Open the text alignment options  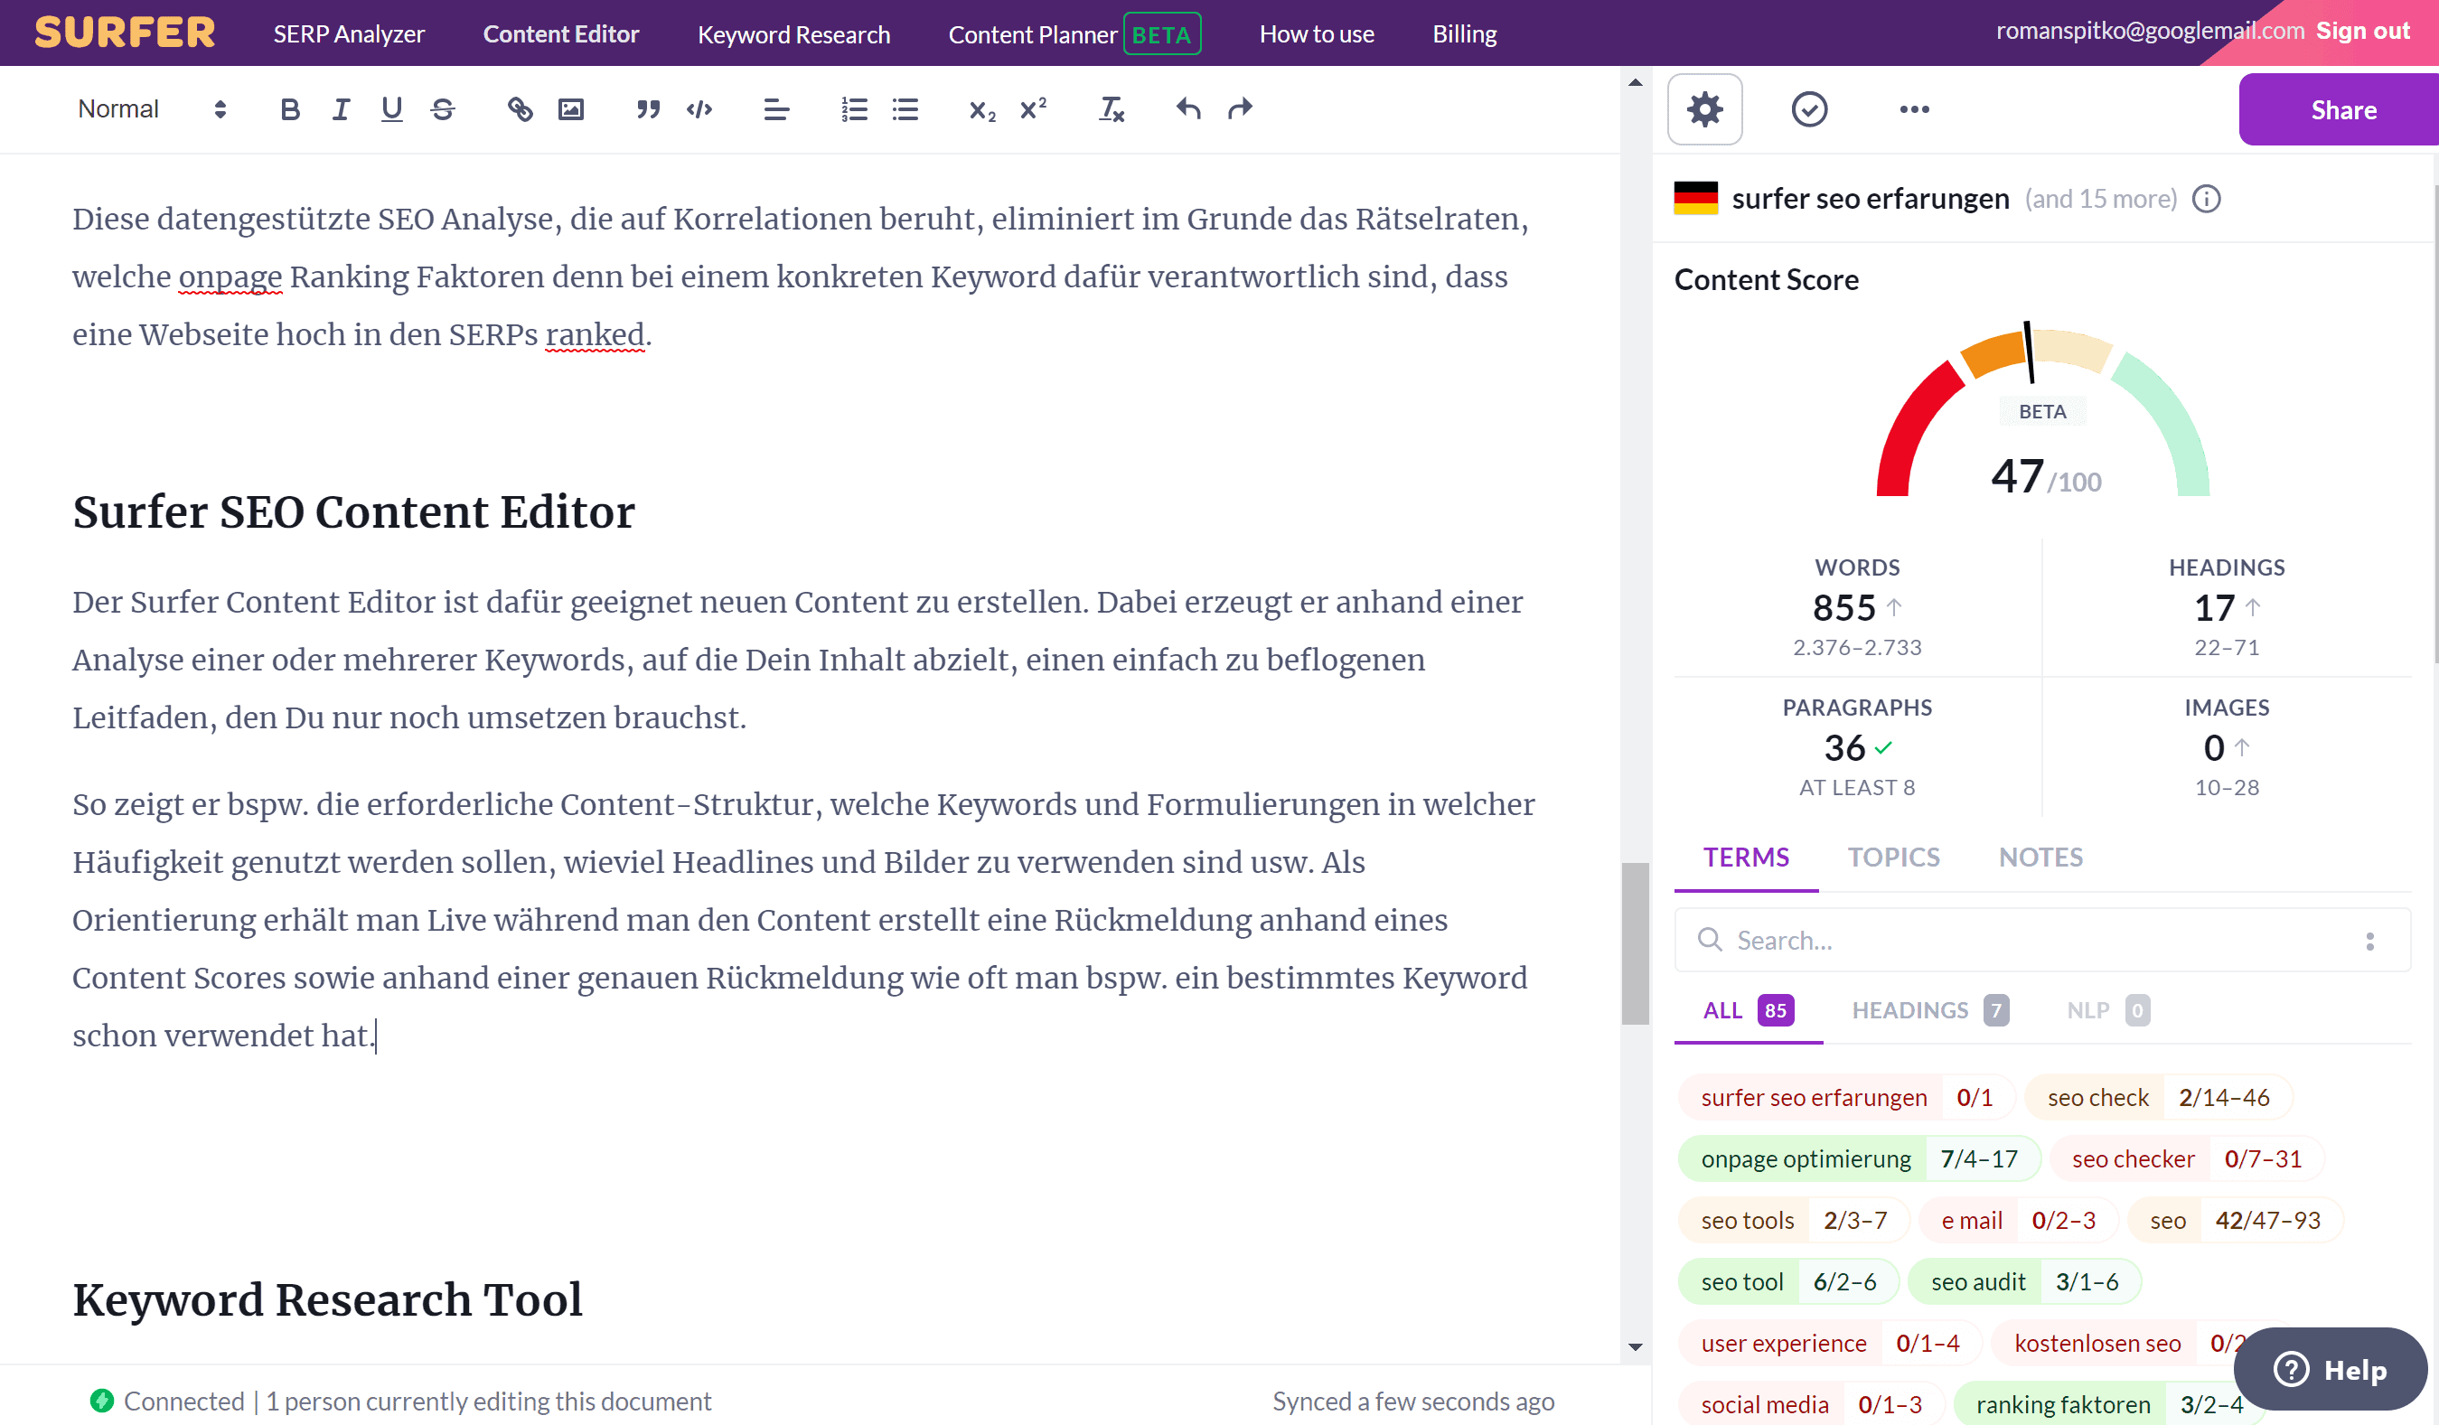click(x=776, y=109)
